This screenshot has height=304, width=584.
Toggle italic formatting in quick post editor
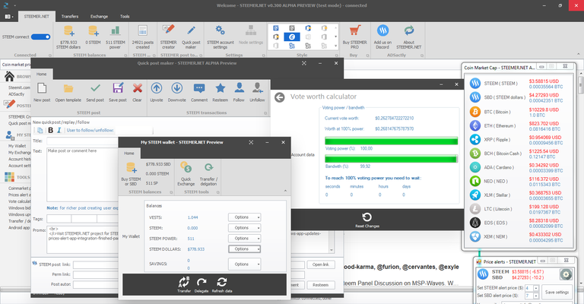click(59, 130)
